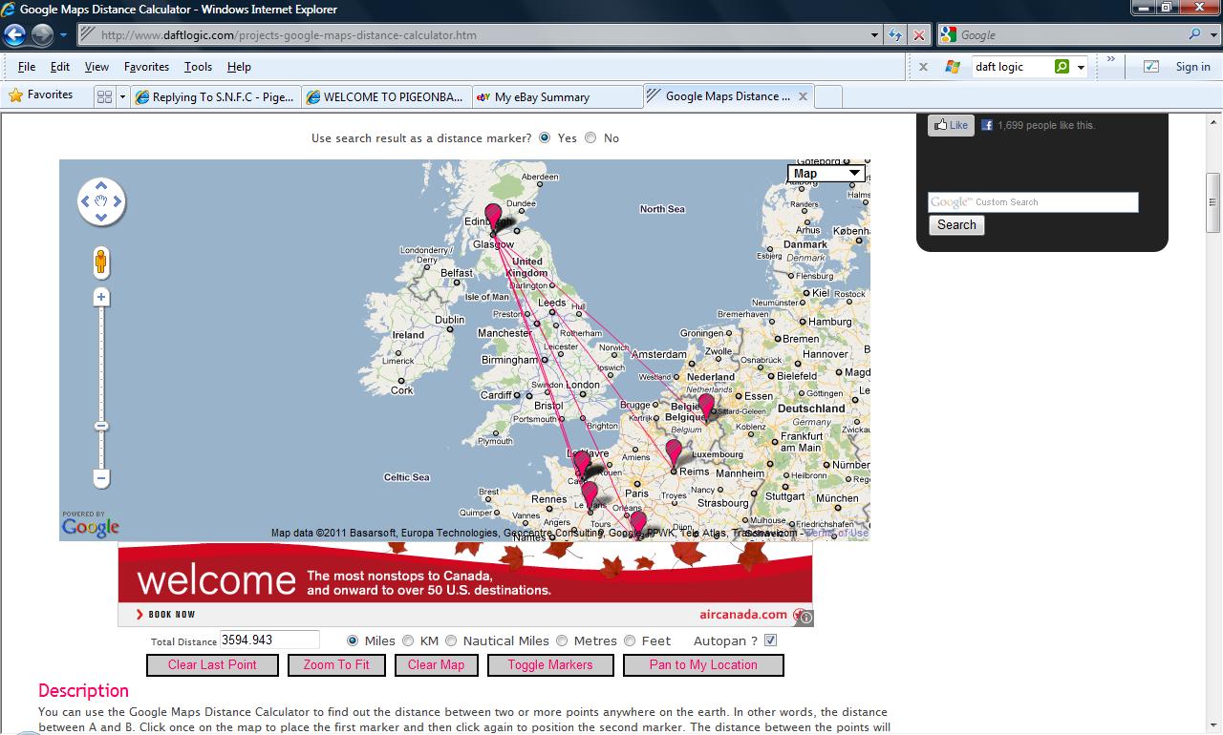Open the Map type dropdown
The image size is (1223, 735).
coord(826,173)
